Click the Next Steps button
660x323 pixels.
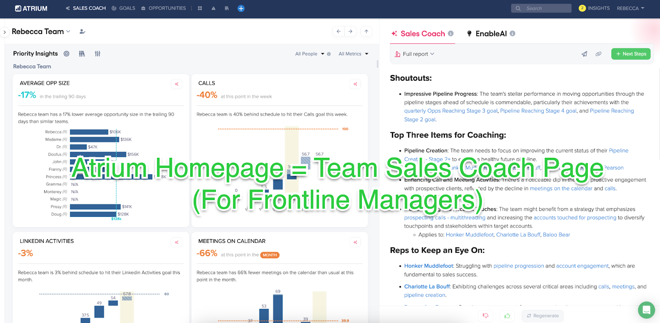click(631, 54)
